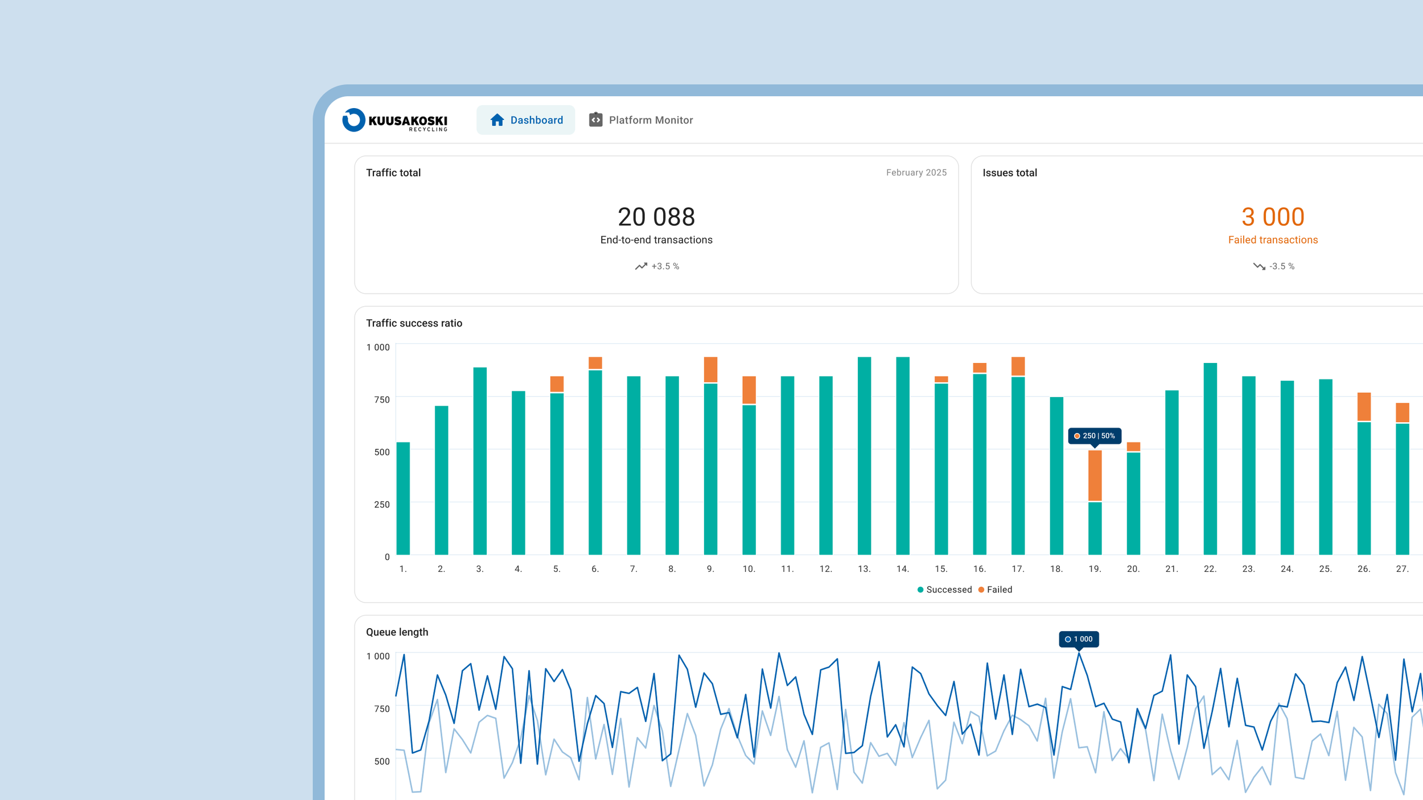Click the 250 | 50% tooltip on day 19

coord(1095,436)
